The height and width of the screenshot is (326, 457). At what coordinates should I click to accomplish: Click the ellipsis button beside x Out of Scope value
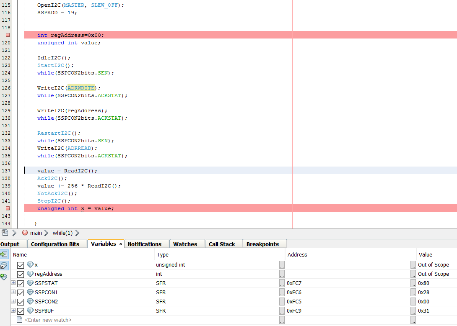(x=413, y=264)
